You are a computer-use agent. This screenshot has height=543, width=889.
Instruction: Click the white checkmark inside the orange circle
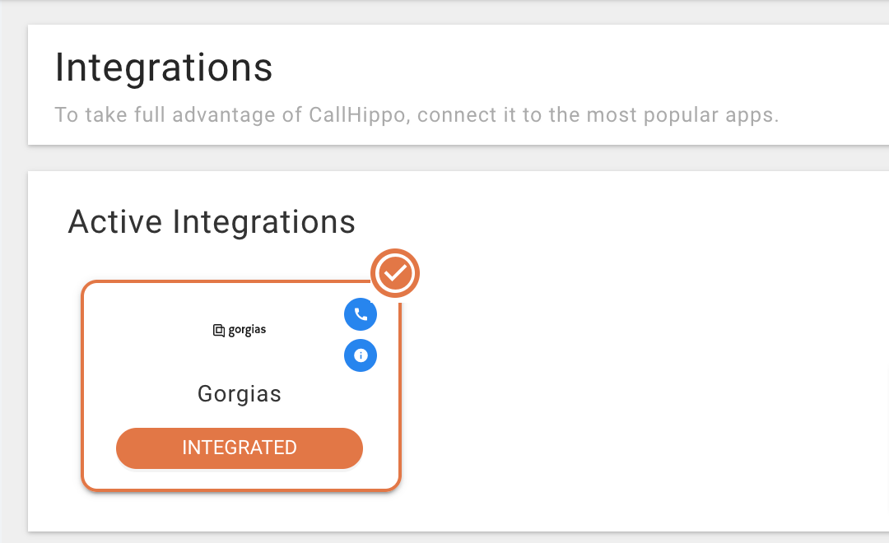395,272
